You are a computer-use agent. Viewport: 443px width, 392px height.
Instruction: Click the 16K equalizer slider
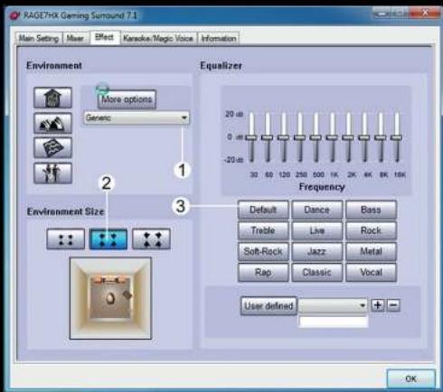(x=397, y=137)
